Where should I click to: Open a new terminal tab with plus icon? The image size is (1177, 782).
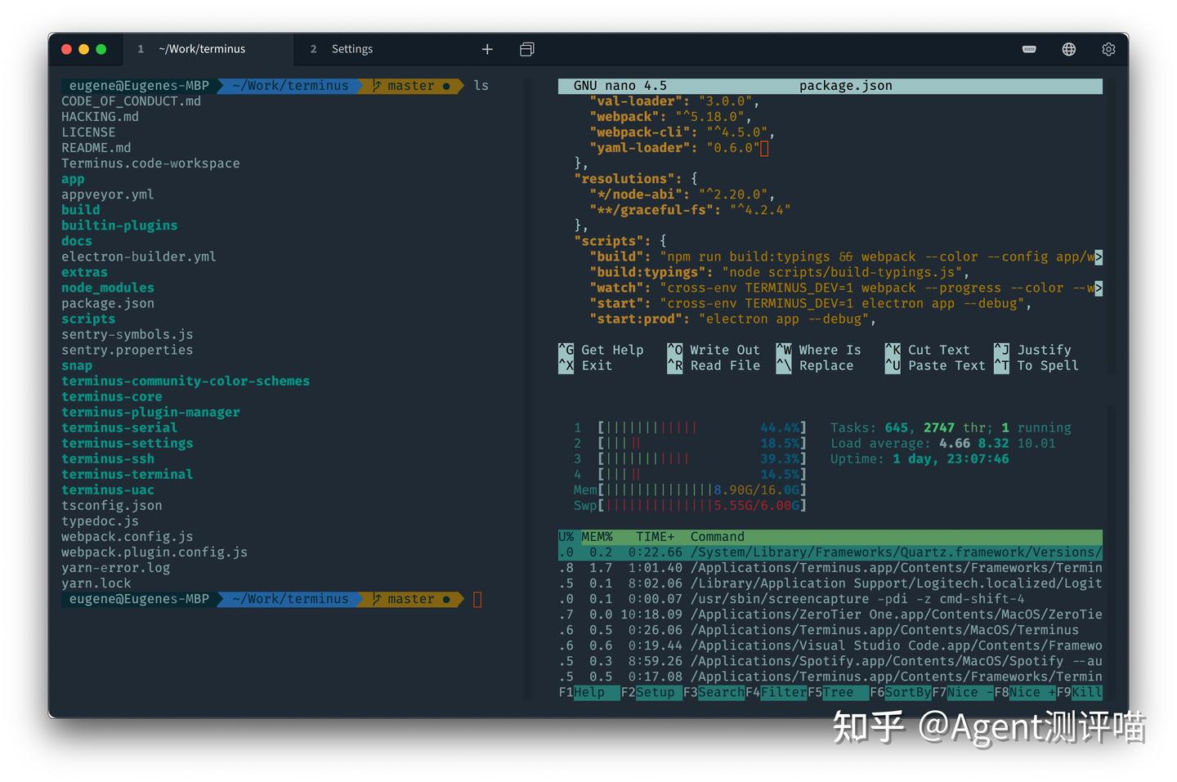pyautogui.click(x=487, y=49)
